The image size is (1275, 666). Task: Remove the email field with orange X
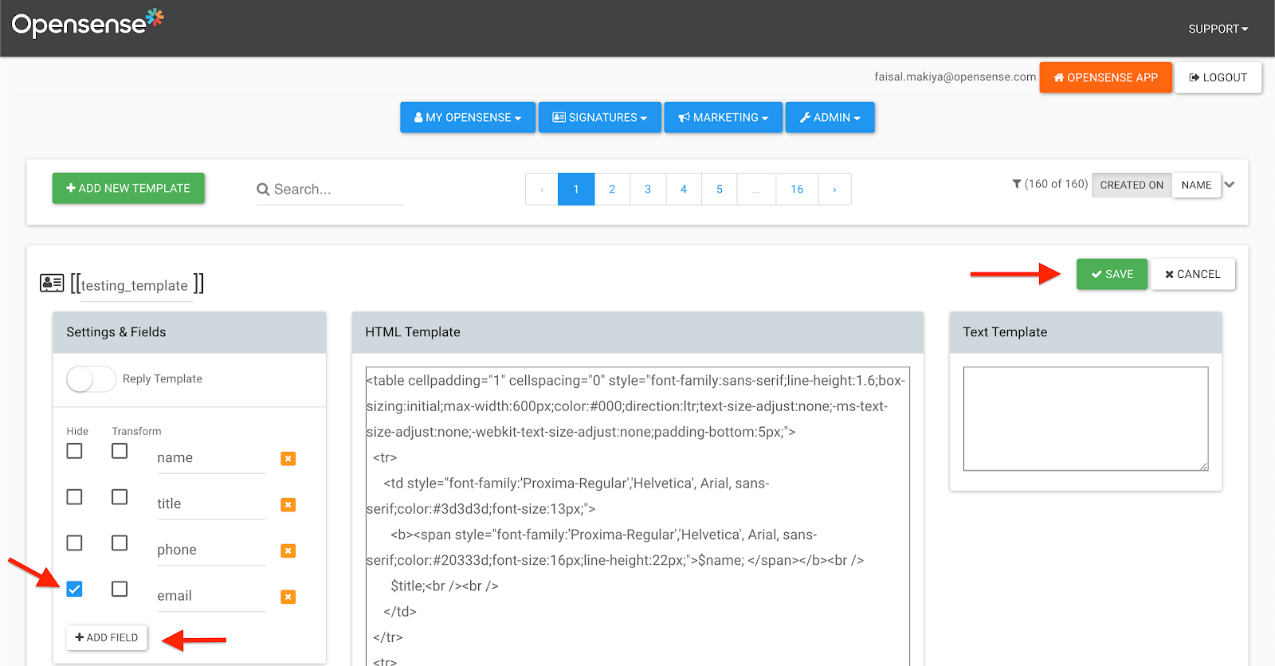pos(288,597)
